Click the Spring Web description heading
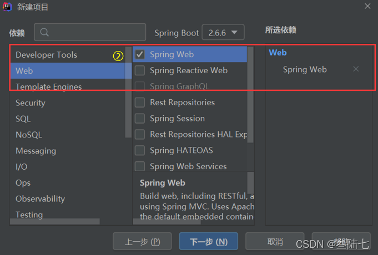 click(163, 183)
